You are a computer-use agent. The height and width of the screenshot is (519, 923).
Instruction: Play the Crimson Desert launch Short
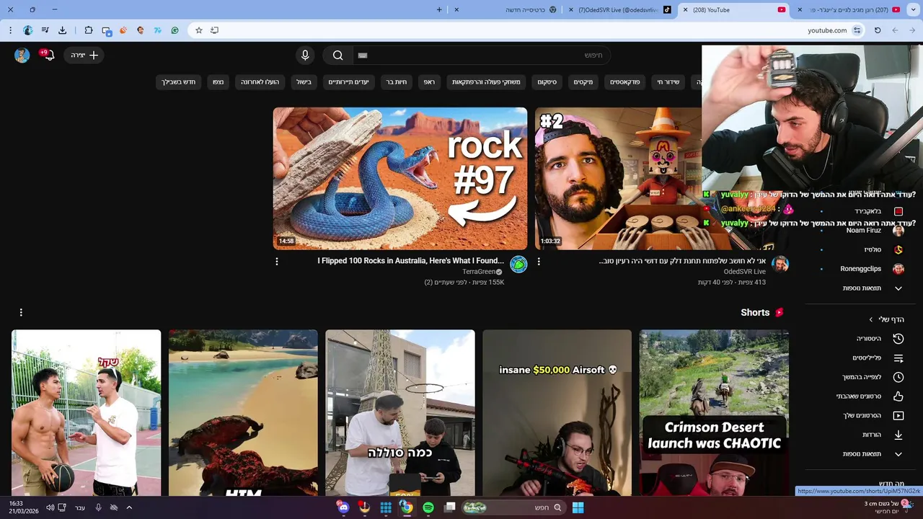pos(714,413)
